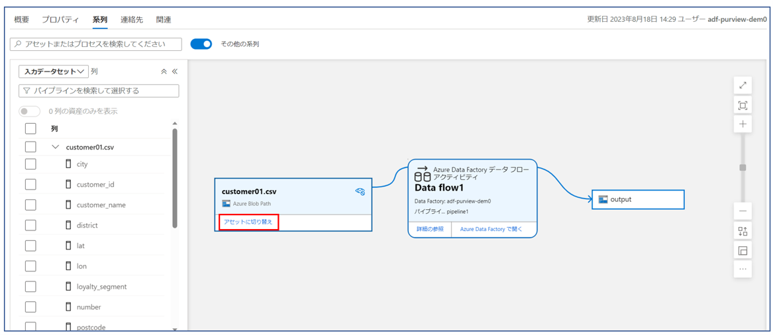
Task: Click the fullscreen expand icon in canvas toolbar
Action: pyautogui.click(x=743, y=85)
